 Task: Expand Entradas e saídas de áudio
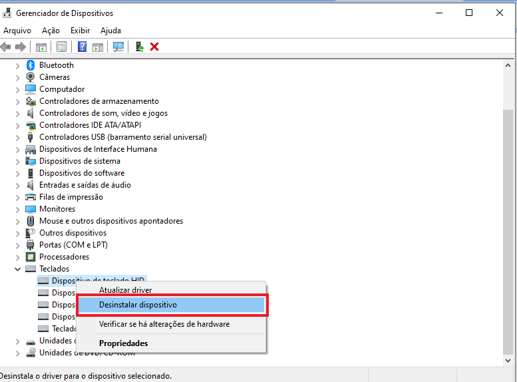[x=17, y=186]
